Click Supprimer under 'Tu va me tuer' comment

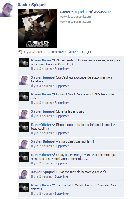point(62,176)
